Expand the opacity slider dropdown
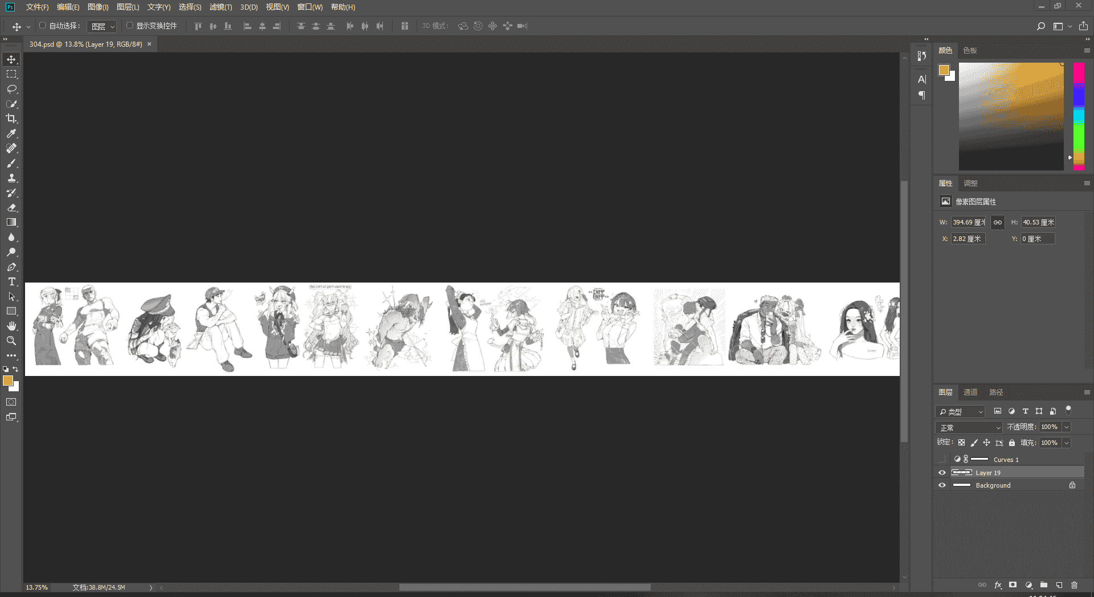This screenshot has height=597, width=1094. (x=1067, y=427)
